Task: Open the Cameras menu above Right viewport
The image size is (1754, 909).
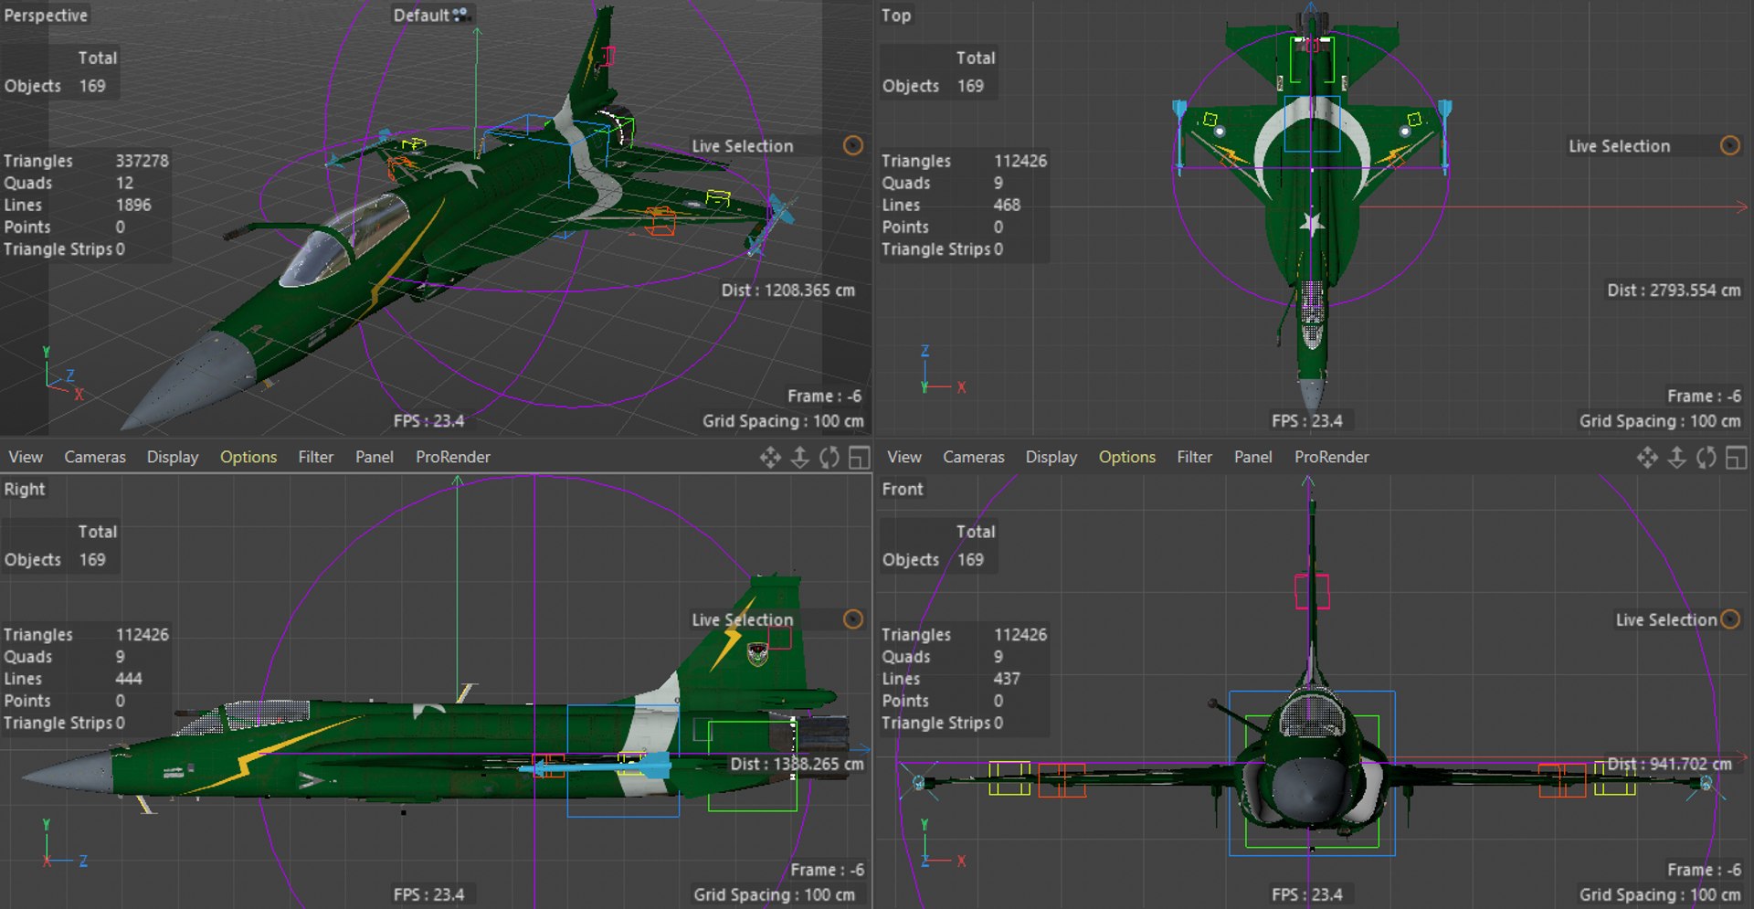Action: [x=95, y=457]
